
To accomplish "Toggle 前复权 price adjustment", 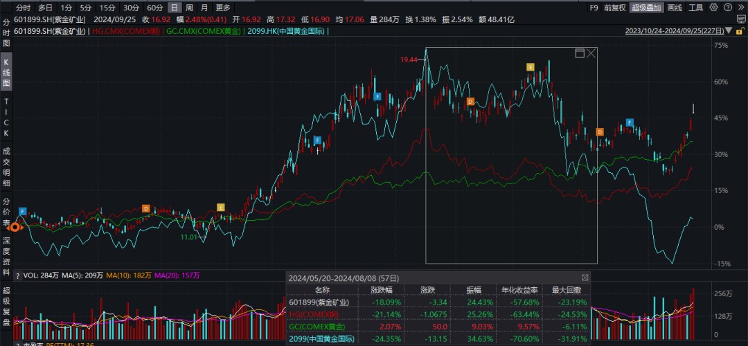I will 614,8.
